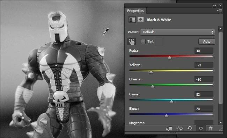The width and height of the screenshot is (227, 138).
Task: Select the Black & White adjustment icon
Action: pyautogui.click(x=132, y=20)
